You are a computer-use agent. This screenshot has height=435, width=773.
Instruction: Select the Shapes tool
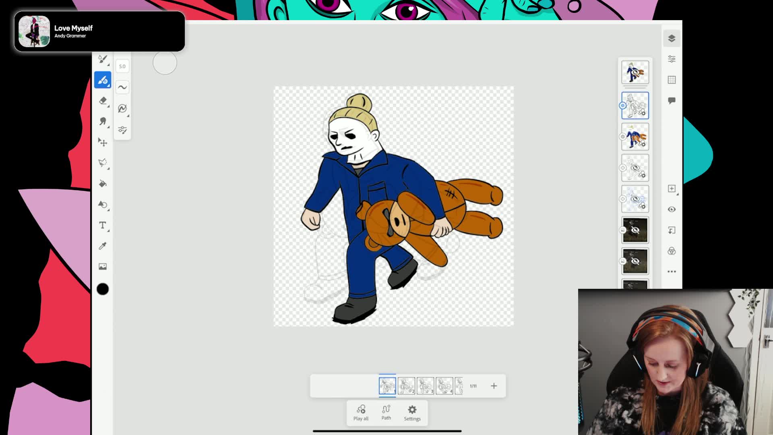pos(103,205)
